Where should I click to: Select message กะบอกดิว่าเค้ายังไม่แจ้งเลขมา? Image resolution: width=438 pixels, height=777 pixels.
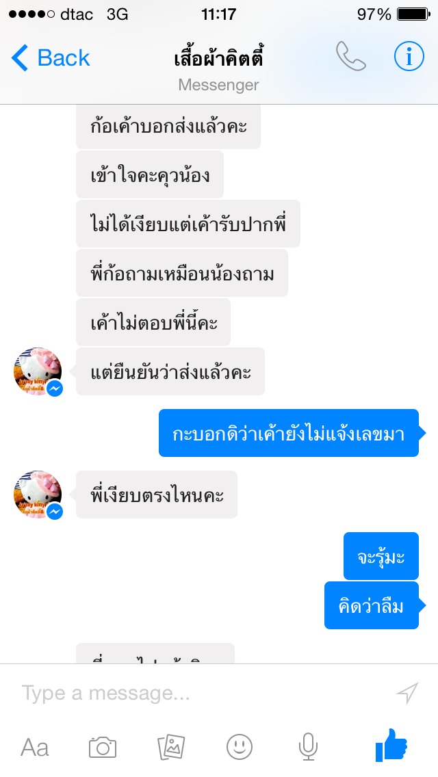289,433
